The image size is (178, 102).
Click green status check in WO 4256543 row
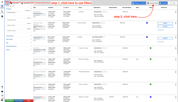point(151,59)
